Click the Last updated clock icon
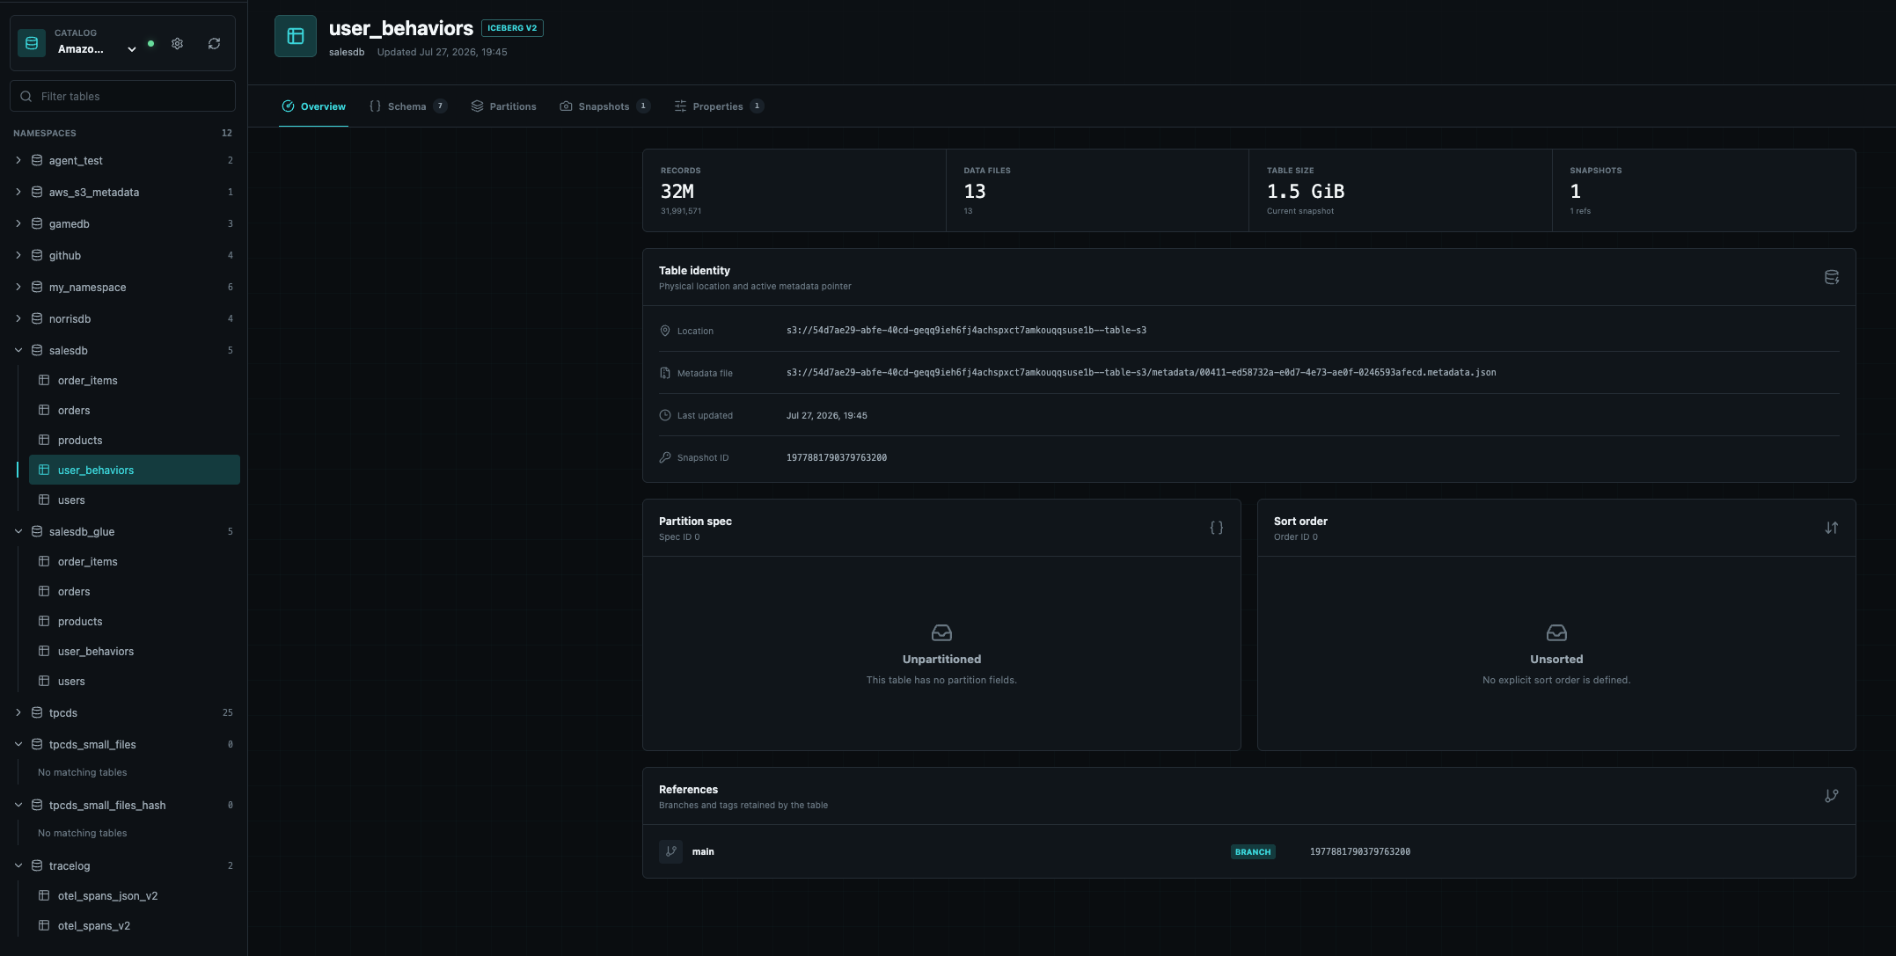Screen dimensions: 1896x956 [665, 415]
